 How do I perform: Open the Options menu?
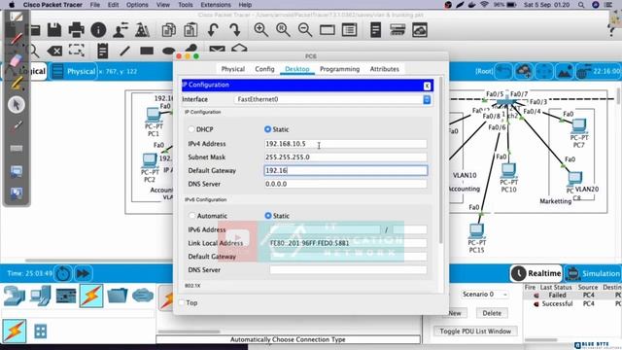pos(137,5)
